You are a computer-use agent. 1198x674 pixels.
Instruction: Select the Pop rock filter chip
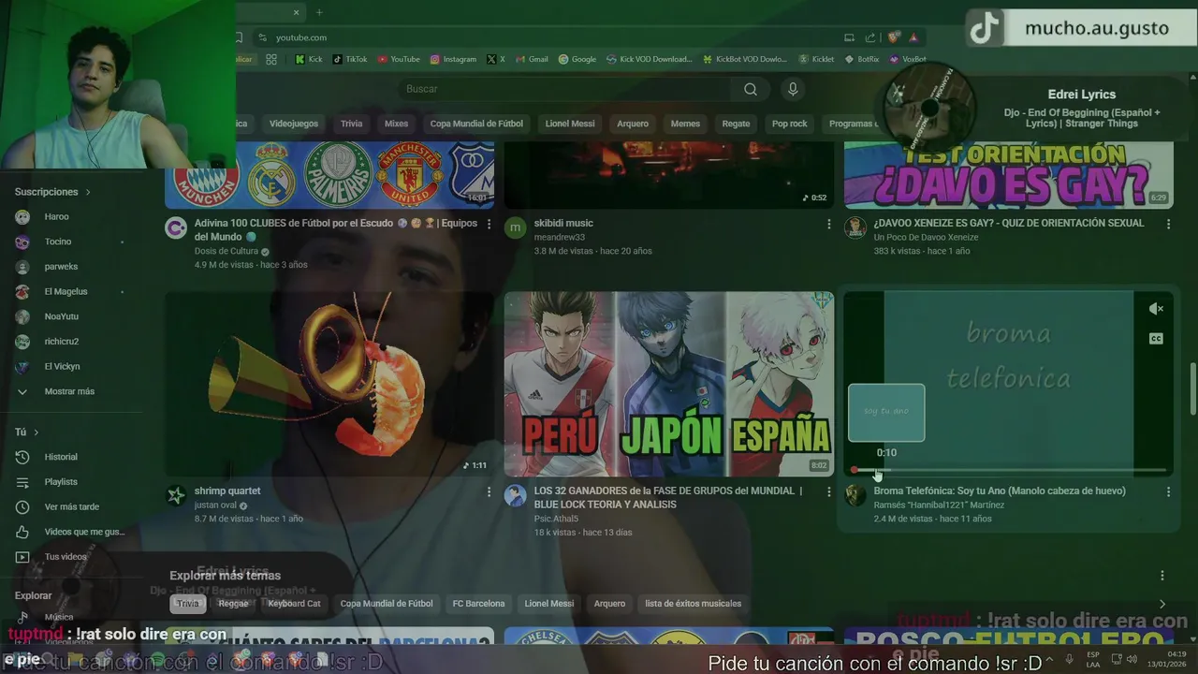pyautogui.click(x=789, y=124)
